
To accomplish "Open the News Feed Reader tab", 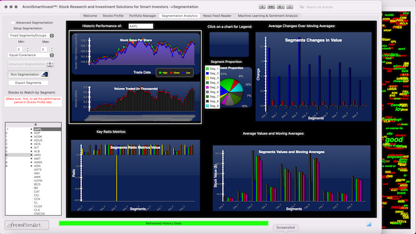I will pos(217,16).
